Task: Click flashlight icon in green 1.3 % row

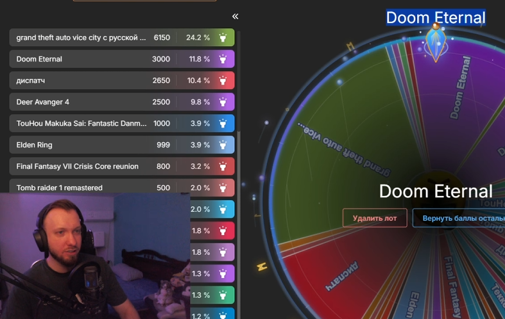Action: point(223,295)
